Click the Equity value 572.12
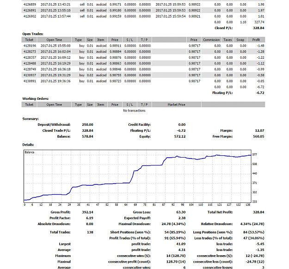This screenshot has width=289, height=269. pyautogui.click(x=180, y=136)
